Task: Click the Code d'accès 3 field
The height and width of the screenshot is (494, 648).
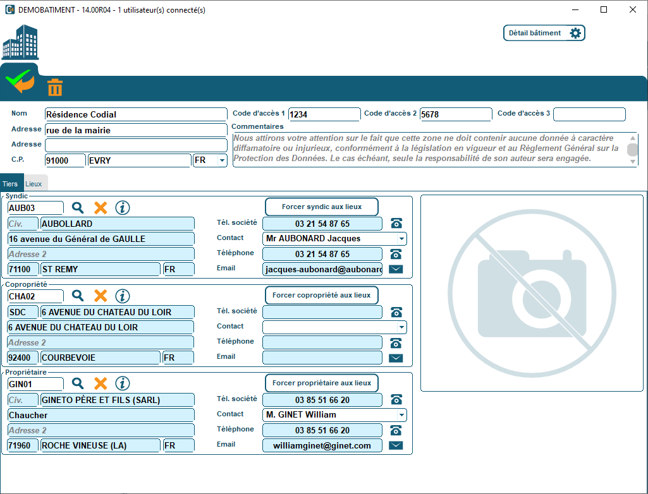Action: tap(589, 114)
